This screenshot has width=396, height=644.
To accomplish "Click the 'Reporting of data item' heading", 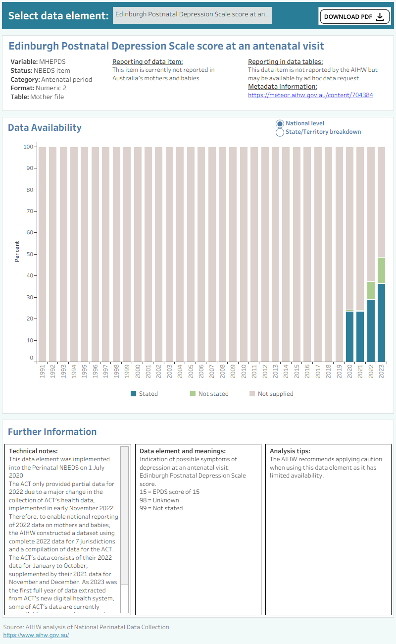I will [x=148, y=62].
